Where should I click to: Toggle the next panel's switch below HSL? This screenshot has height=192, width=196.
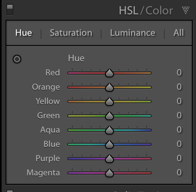tap(10, 191)
